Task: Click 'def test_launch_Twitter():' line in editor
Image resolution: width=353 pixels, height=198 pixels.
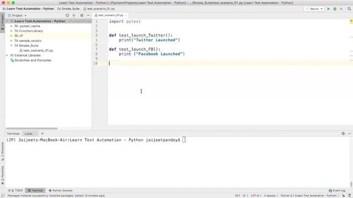Action: tap(141, 35)
